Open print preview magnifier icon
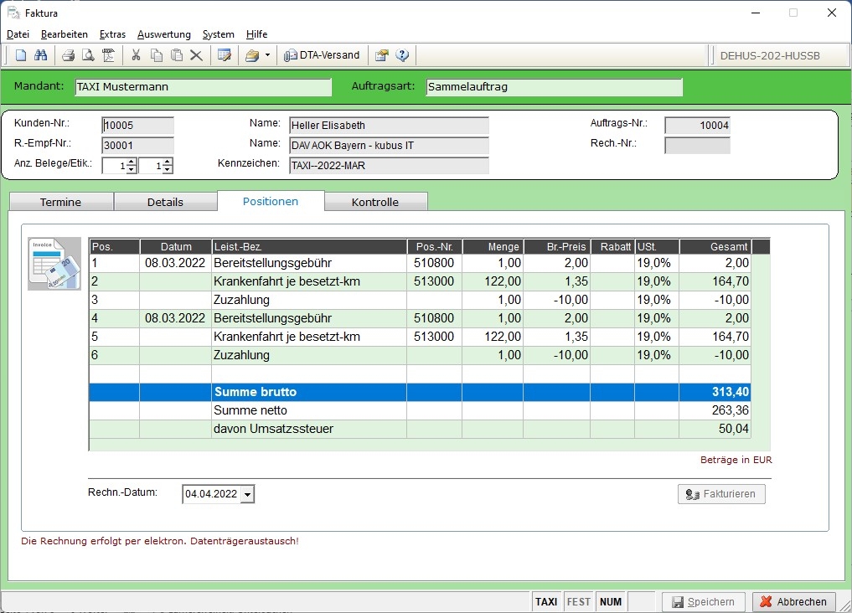The image size is (852, 613). pos(88,55)
